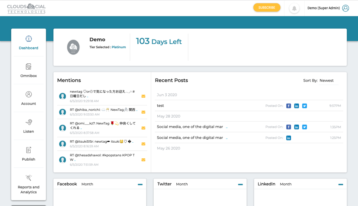
Task: Go to Dashboard label in sidebar
Action: 29,48
